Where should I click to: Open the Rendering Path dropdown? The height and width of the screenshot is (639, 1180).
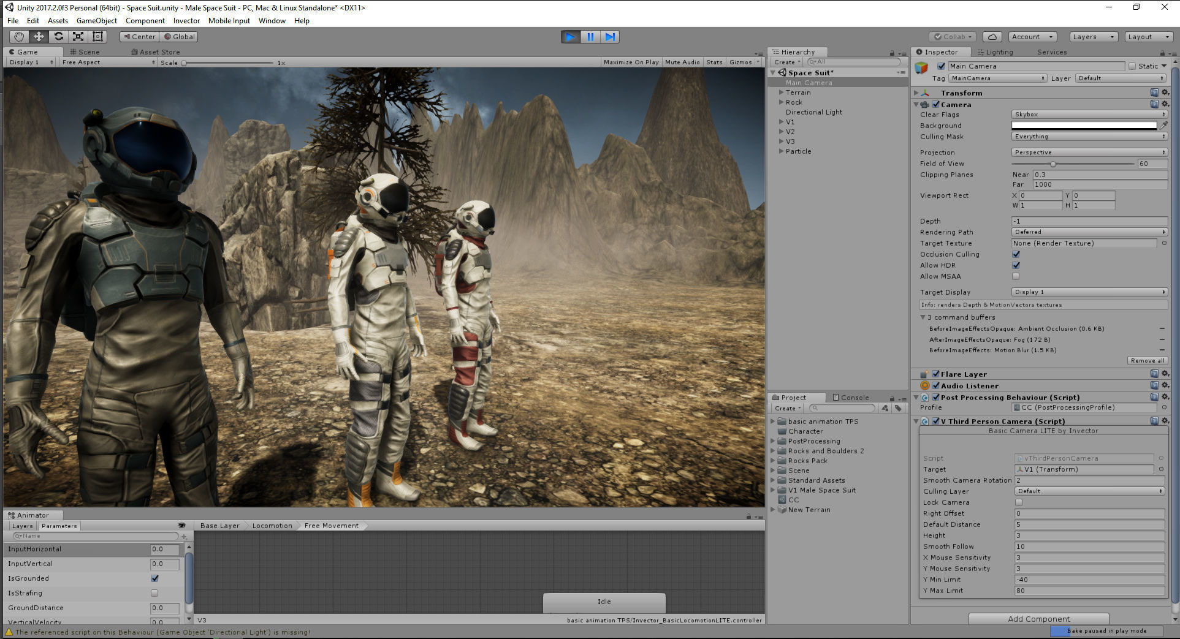[x=1089, y=232]
